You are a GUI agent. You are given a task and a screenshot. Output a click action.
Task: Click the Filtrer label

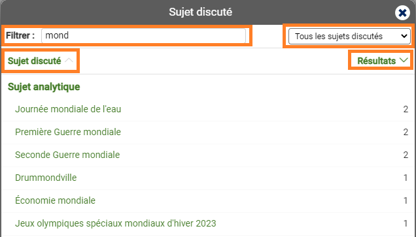click(x=20, y=35)
